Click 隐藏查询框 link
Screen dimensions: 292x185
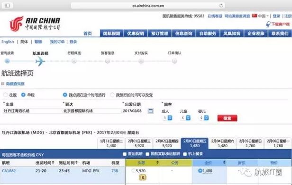[x=15, y=84]
